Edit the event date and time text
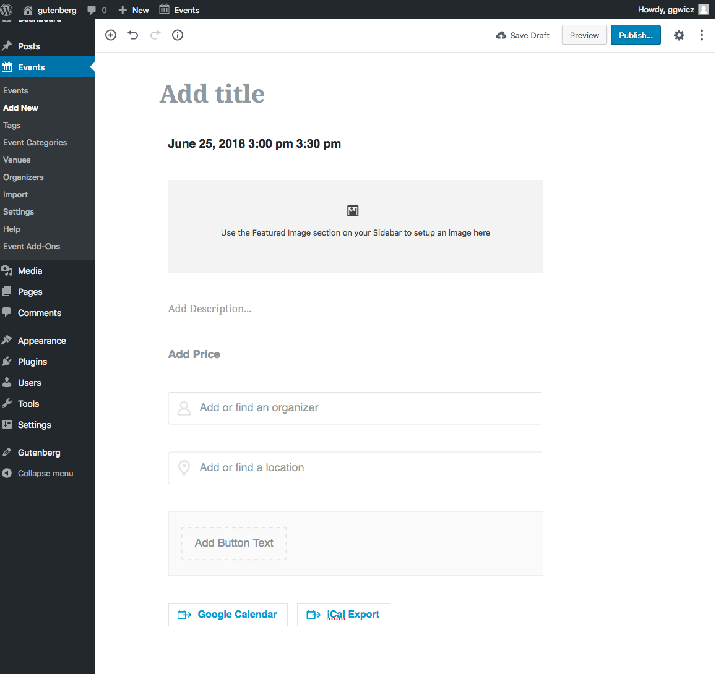The image size is (716, 674). point(254,143)
